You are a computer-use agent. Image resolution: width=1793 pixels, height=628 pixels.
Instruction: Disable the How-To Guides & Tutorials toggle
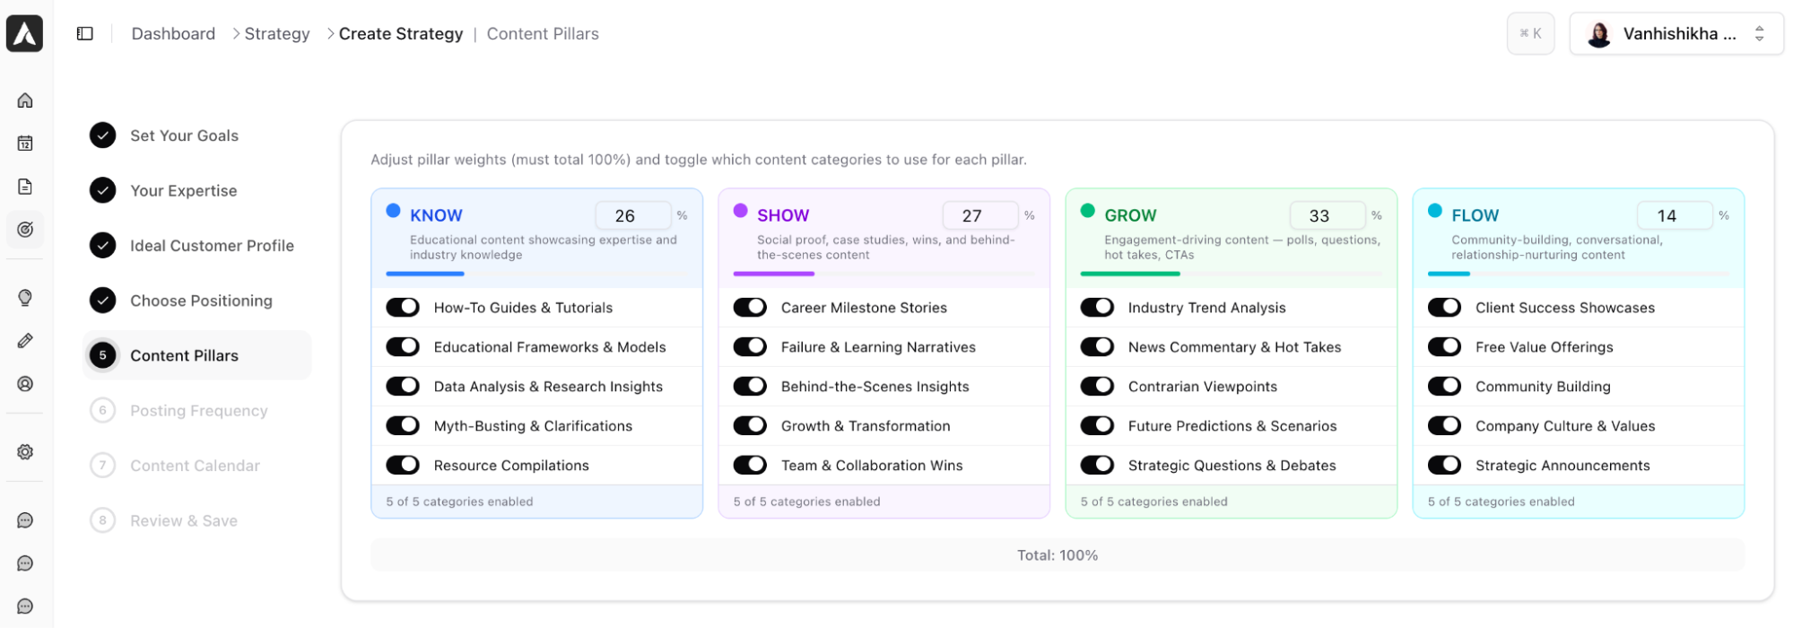(x=403, y=308)
